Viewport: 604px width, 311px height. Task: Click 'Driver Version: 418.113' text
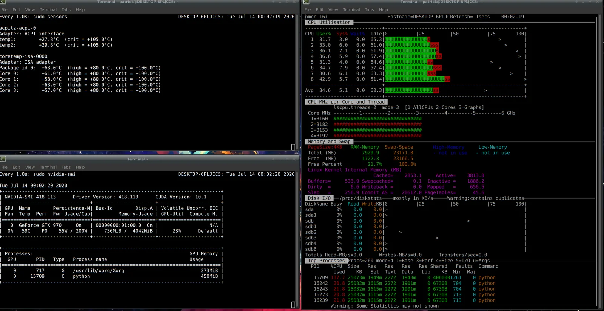pyautogui.click(x=106, y=197)
